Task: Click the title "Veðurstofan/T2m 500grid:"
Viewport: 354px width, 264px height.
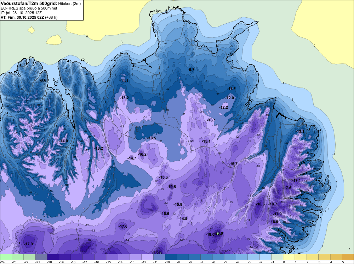Action: coord(28,4)
